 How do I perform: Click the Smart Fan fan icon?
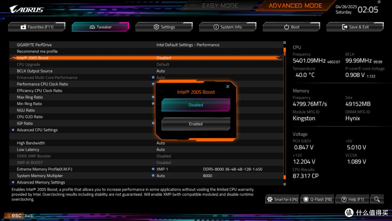[x=270, y=199]
